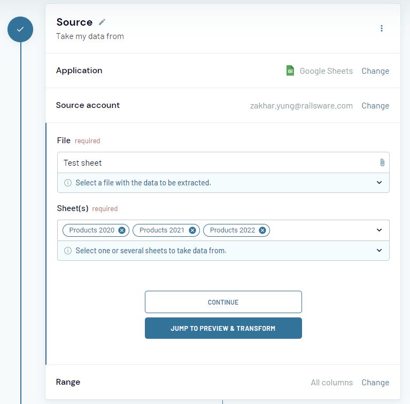Screen dimensions: 410x404
Task: Click the zakhar.yung@railsware.com account text
Action: pyautogui.click(x=301, y=106)
